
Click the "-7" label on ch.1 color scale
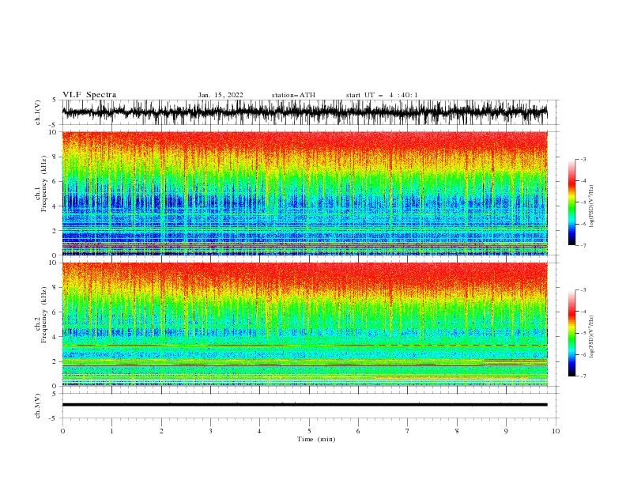tap(583, 245)
